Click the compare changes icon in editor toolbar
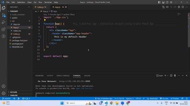The width and height of the screenshot is (190, 106). pos(163,7)
